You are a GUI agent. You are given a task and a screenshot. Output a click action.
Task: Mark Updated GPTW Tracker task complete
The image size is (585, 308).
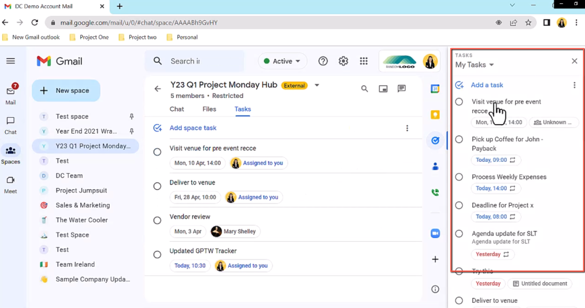(x=157, y=255)
